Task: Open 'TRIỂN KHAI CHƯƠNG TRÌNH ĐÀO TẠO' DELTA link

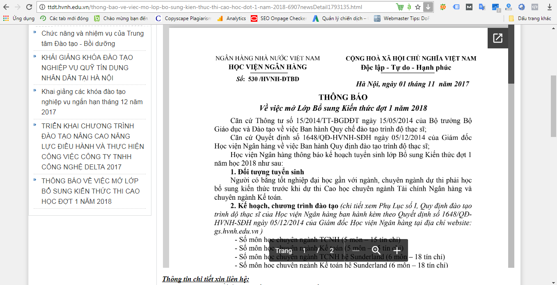Action: [93, 146]
